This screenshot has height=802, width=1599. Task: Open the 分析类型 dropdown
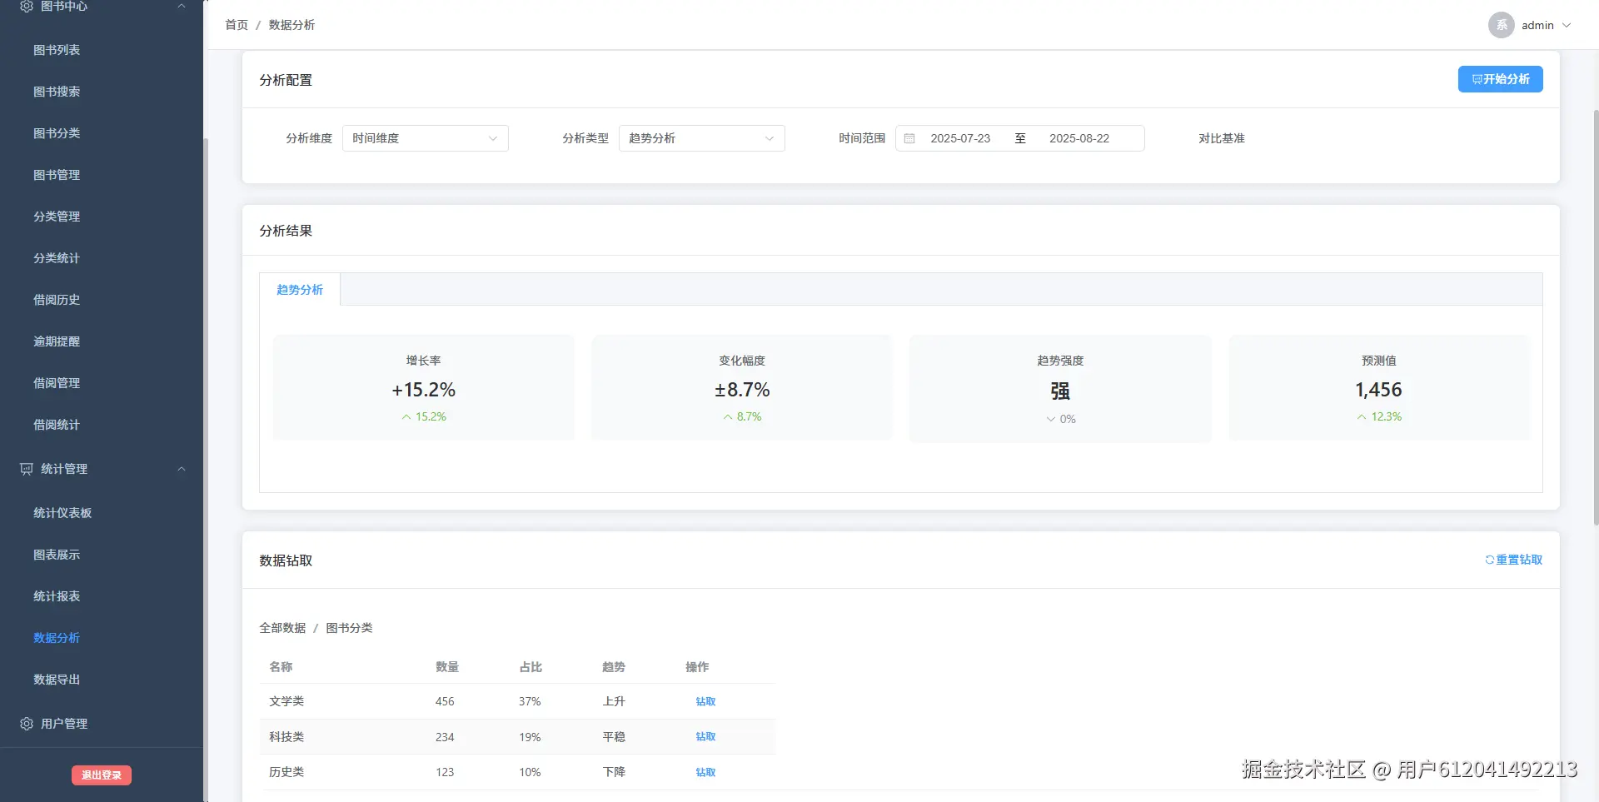[702, 138]
